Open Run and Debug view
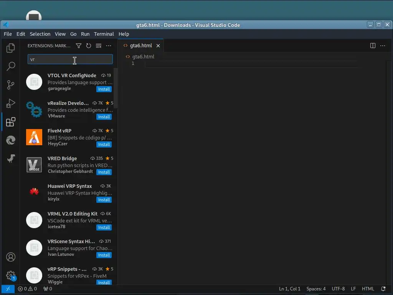Screen dimensions: 393x295 10,103
